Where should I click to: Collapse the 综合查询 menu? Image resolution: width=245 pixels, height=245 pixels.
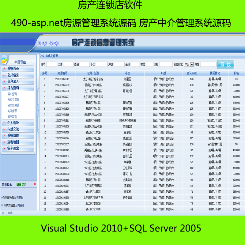(18, 88)
